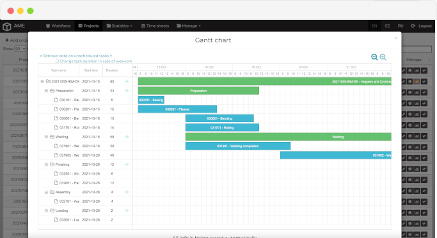
Task: Click the file icon of task 033001
Action: click(x=56, y=219)
